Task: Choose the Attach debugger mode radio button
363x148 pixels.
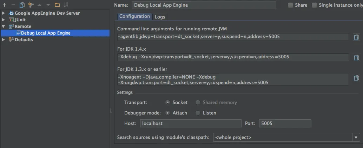Action: click(x=168, y=113)
